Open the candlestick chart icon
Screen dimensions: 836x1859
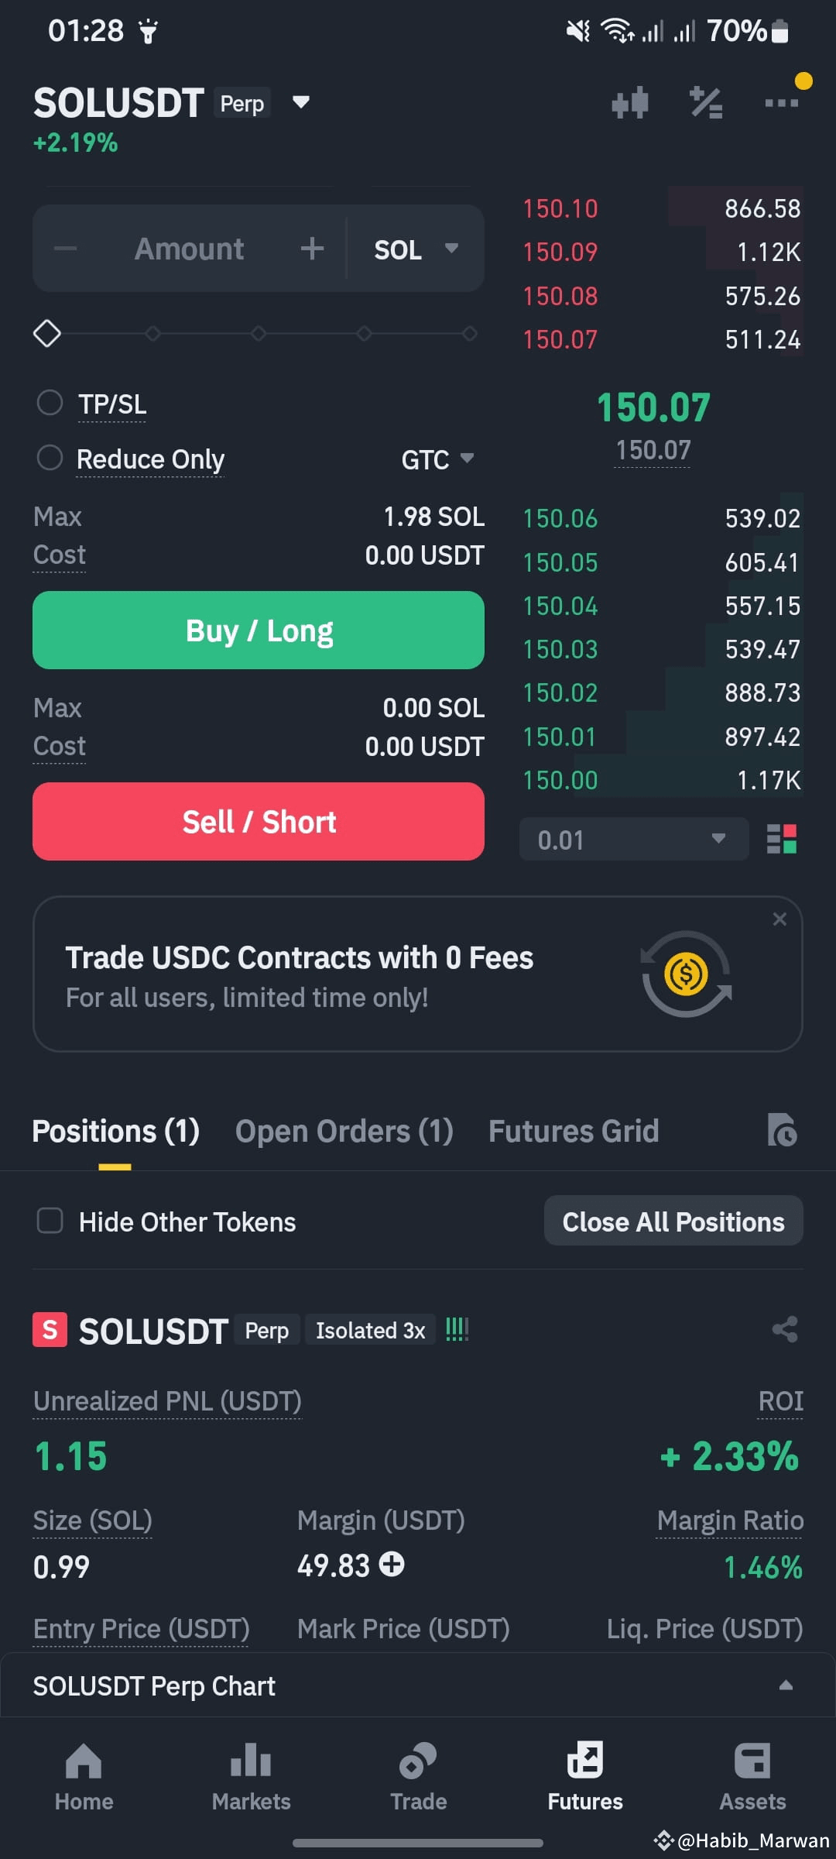[629, 102]
